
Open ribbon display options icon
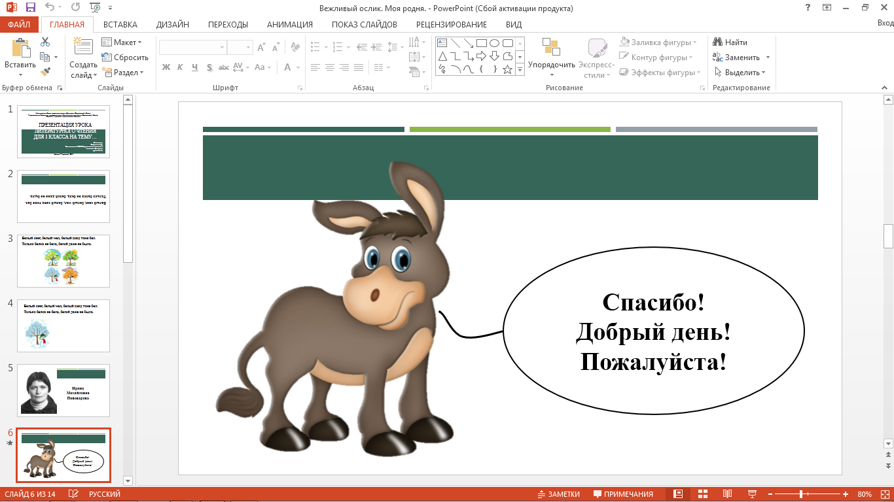[x=827, y=8]
